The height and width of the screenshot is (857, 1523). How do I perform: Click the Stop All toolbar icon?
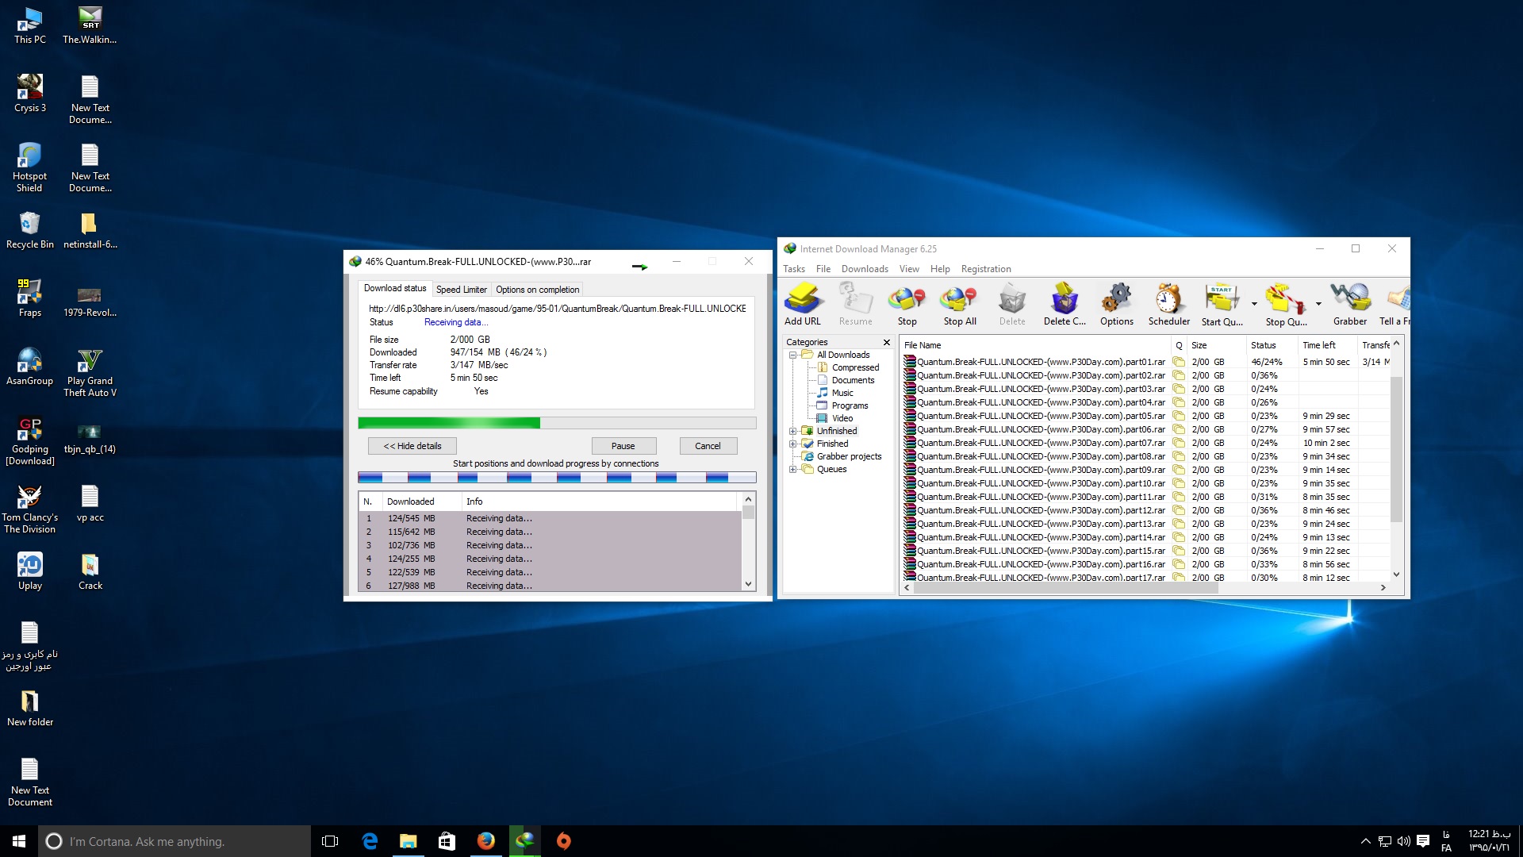(959, 305)
